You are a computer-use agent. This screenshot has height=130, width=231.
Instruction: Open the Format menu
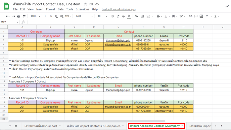coord(50,9)
